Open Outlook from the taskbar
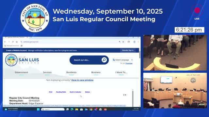The width and height of the screenshot is (209, 117). pos(86,110)
